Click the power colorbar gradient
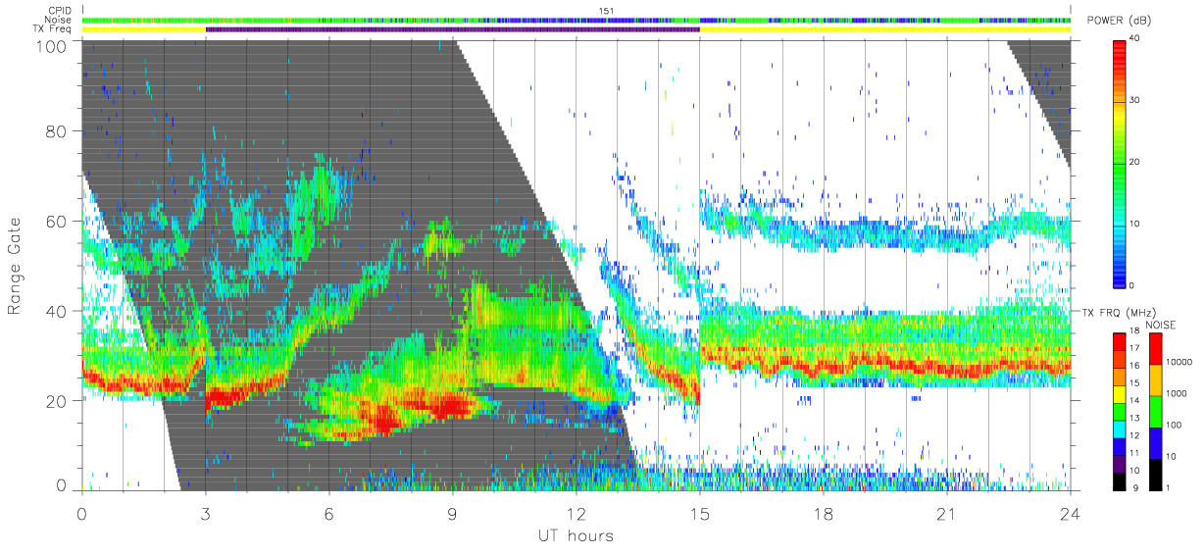The width and height of the screenshot is (1204, 556). (x=1121, y=163)
